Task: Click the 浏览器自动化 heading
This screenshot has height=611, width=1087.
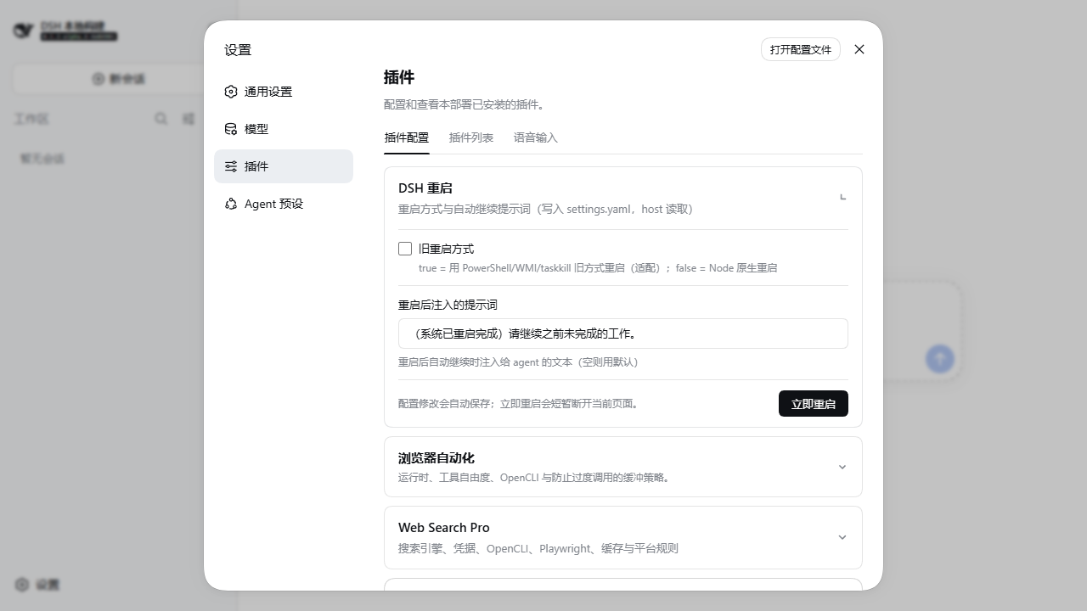Action: [x=436, y=457]
